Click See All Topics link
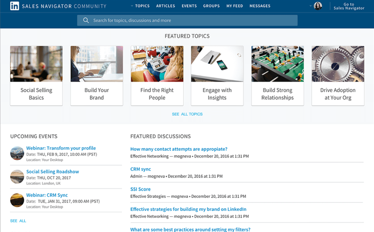Viewport: 374px width, 232px height. pos(187,114)
